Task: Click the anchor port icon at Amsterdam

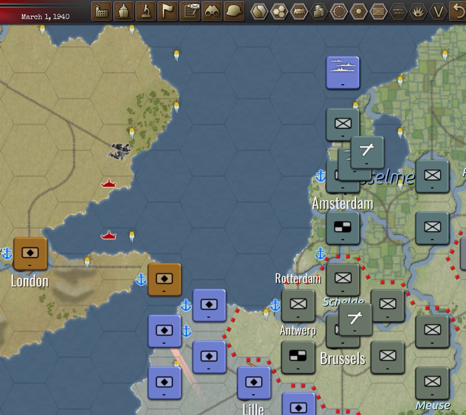Action: [x=320, y=176]
